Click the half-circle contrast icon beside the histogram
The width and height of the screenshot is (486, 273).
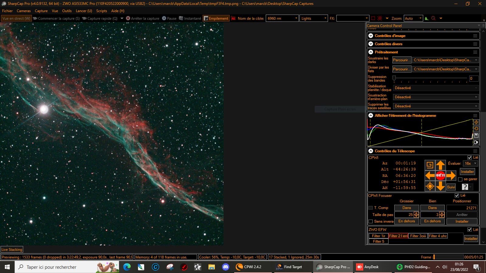(x=476, y=142)
